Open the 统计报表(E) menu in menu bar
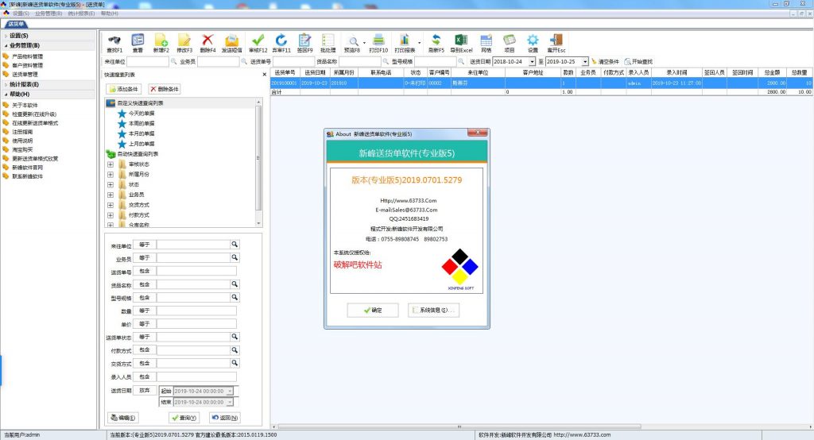Viewport: 814px width, 440px height. pyautogui.click(x=82, y=14)
